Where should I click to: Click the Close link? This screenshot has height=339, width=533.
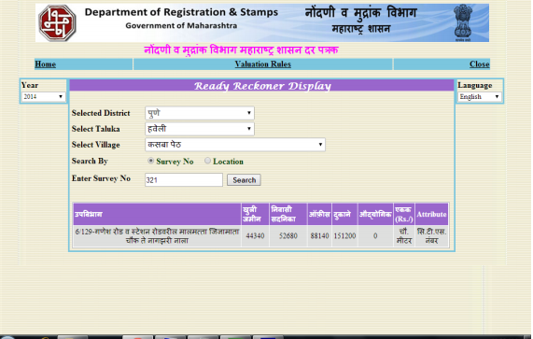coord(479,64)
